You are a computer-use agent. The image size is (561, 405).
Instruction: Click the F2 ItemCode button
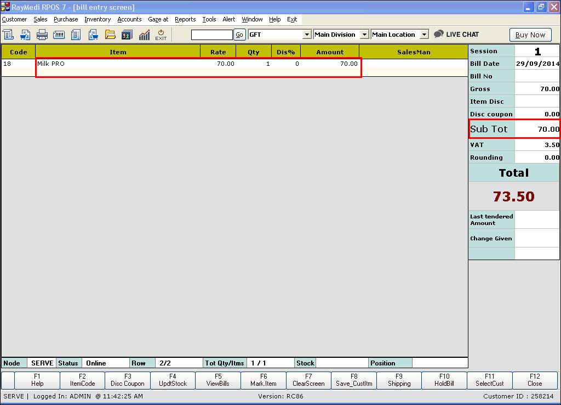click(82, 380)
